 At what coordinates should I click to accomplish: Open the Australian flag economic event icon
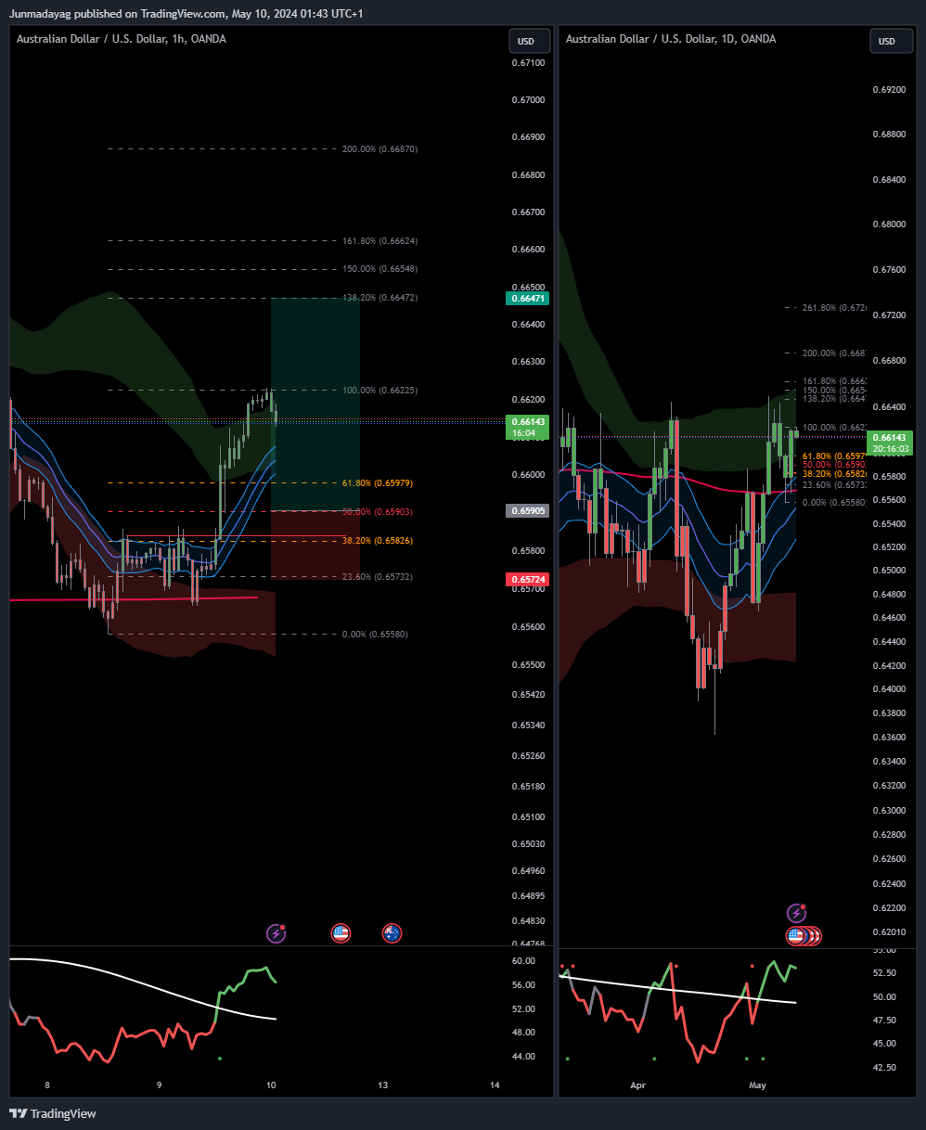[x=392, y=933]
